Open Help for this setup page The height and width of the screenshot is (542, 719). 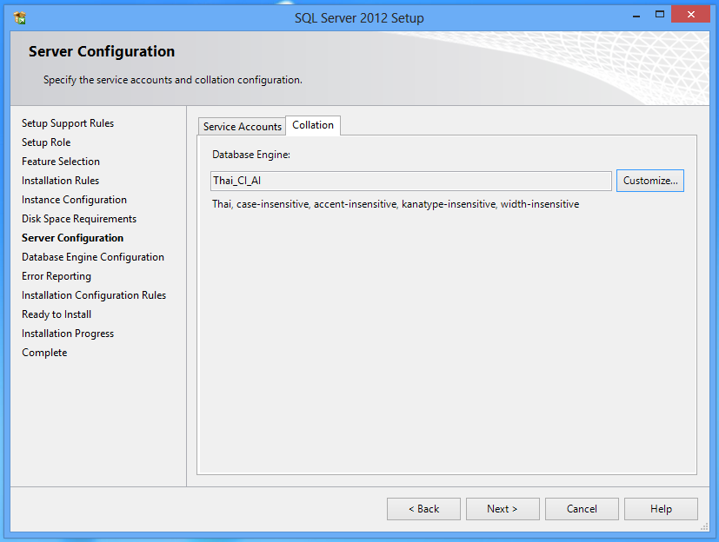click(x=661, y=509)
